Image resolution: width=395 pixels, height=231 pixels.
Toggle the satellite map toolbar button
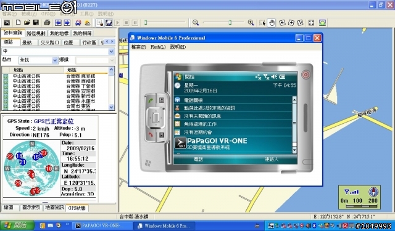109,23
